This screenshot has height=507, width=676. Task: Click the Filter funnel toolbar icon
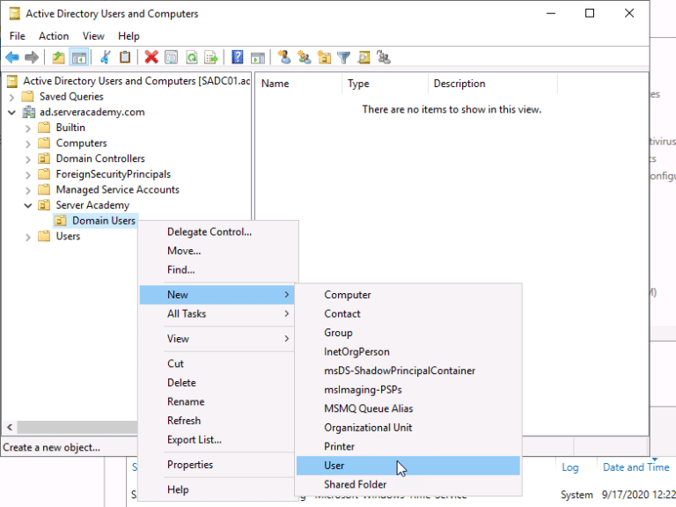click(343, 57)
